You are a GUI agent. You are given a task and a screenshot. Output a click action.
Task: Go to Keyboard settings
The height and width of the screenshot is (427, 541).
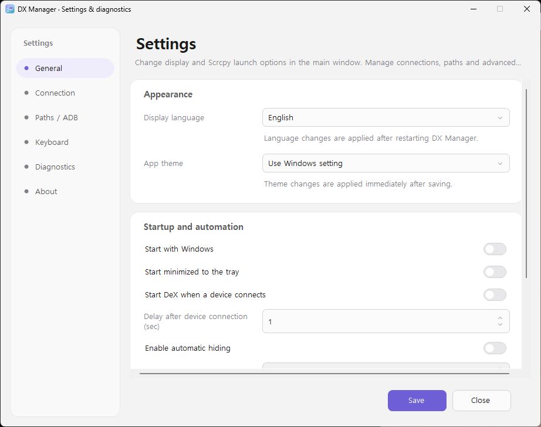coord(65,142)
